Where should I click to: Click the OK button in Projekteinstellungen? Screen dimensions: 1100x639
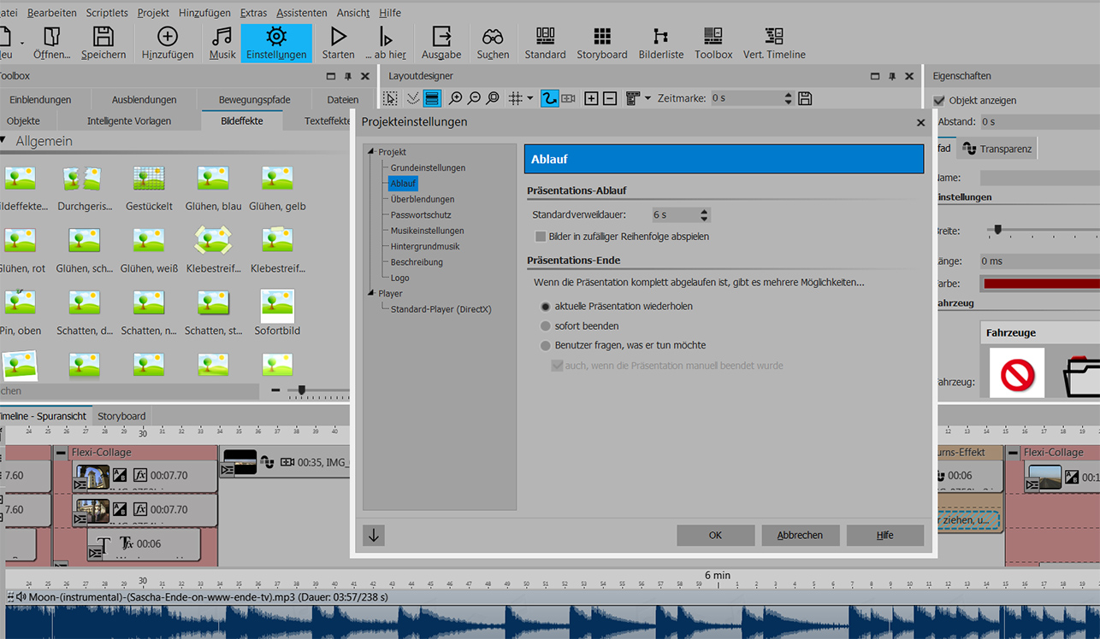click(x=715, y=536)
